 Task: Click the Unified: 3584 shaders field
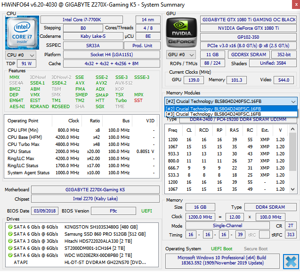point(273,63)
